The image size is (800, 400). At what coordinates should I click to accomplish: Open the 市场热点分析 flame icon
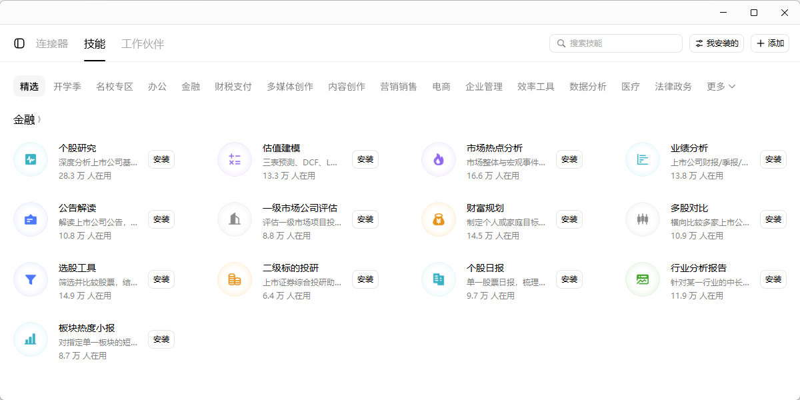pos(439,159)
